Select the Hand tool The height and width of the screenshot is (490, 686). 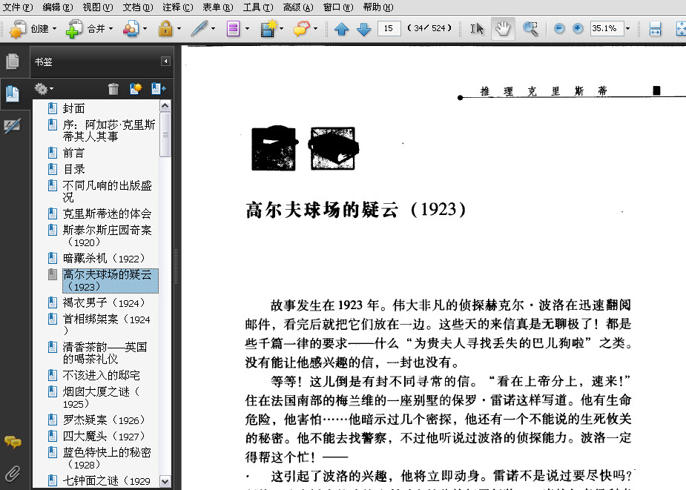[x=503, y=29]
